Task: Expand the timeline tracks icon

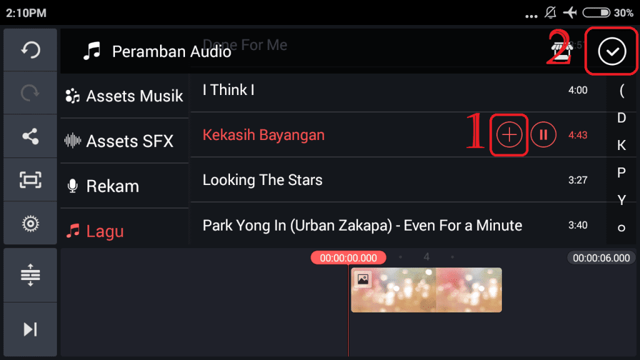Action: click(x=30, y=276)
